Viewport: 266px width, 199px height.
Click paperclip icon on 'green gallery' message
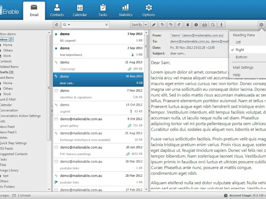(129, 126)
